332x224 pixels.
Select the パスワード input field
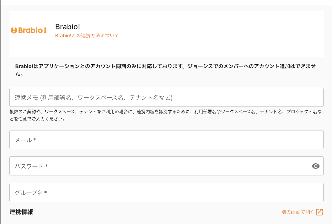(x=160, y=166)
